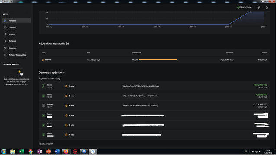Click the Acheter des cryptos exchange icon
This screenshot has height=155, width=277.
pyautogui.click(x=6, y=55)
